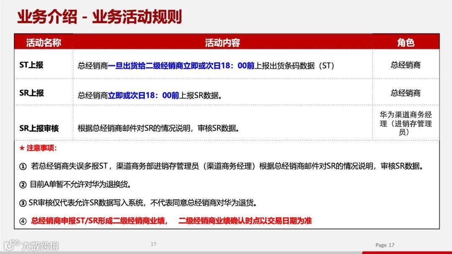
Task: Click the center page number 17
Action: pos(153,244)
